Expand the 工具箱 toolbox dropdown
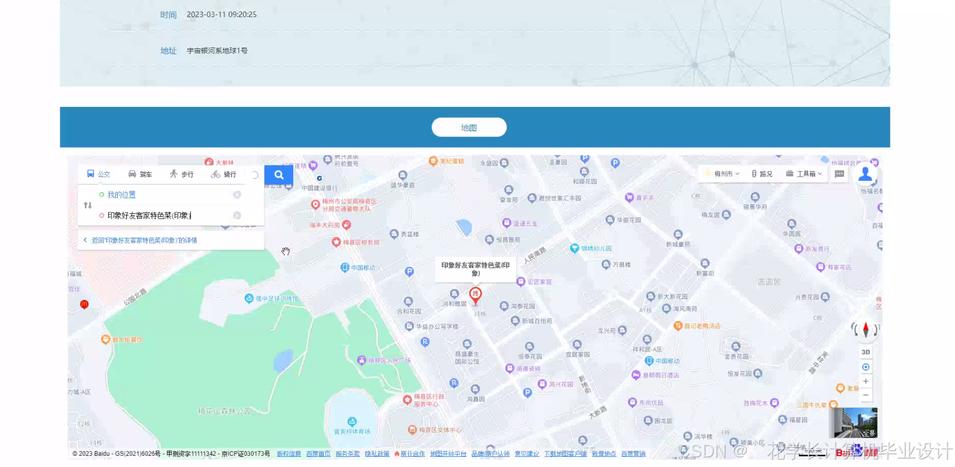Screen dimensions: 955x467 pyautogui.click(x=804, y=174)
